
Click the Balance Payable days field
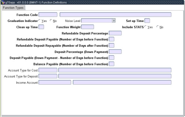[112, 64]
